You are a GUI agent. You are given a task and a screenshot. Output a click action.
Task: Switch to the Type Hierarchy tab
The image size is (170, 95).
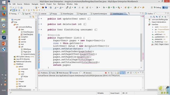pos(26,14)
